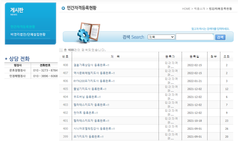This screenshot has height=142, width=238.
Task: Click the document icon beside total 408 count
Action: pos(61,50)
